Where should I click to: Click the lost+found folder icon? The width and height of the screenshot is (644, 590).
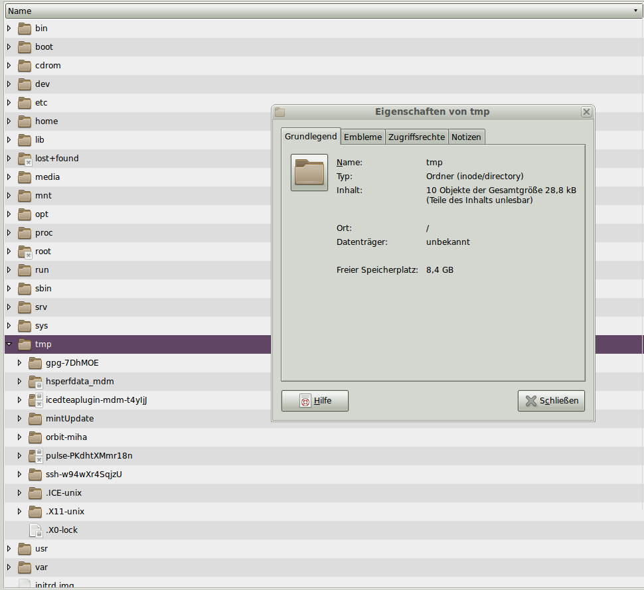(x=25, y=159)
